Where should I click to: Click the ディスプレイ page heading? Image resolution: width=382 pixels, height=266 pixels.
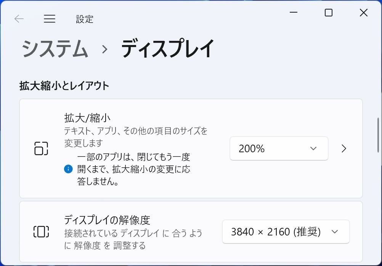click(x=168, y=49)
